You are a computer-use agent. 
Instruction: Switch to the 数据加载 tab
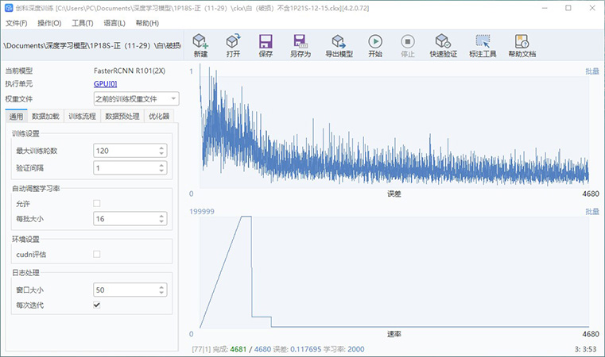pyautogui.click(x=45, y=116)
